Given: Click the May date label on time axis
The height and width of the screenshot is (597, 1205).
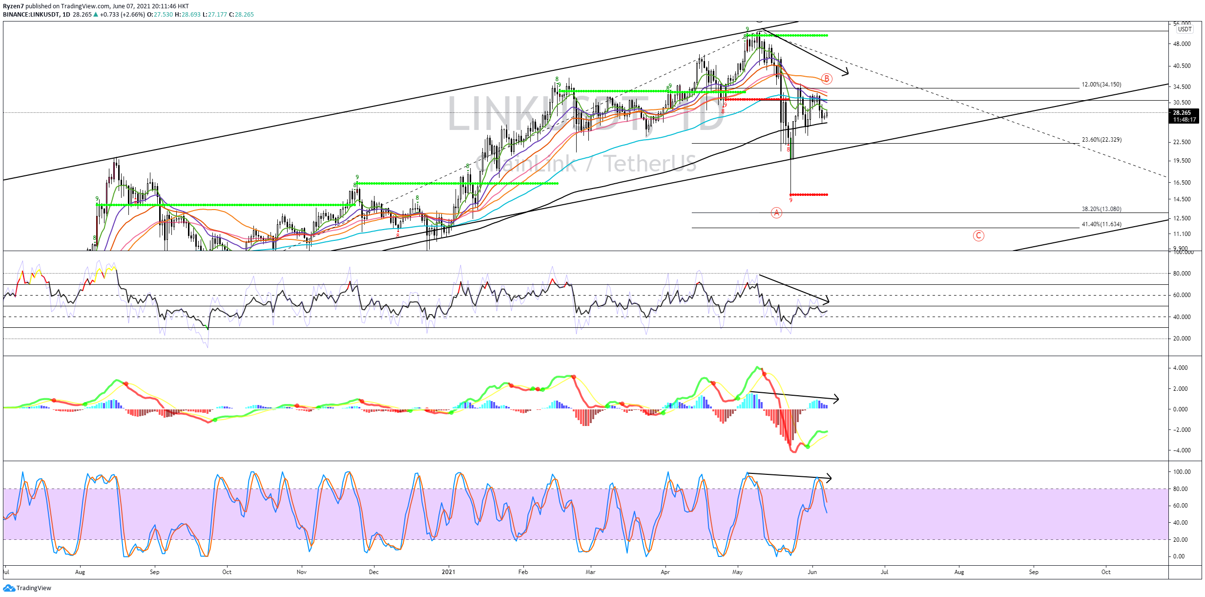Looking at the screenshot, I should (x=737, y=572).
